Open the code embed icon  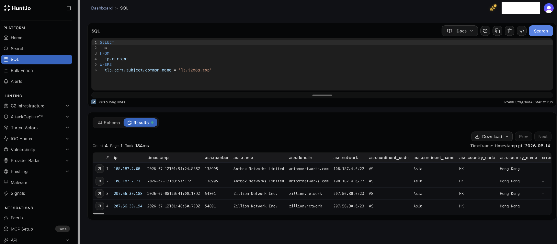(522, 31)
